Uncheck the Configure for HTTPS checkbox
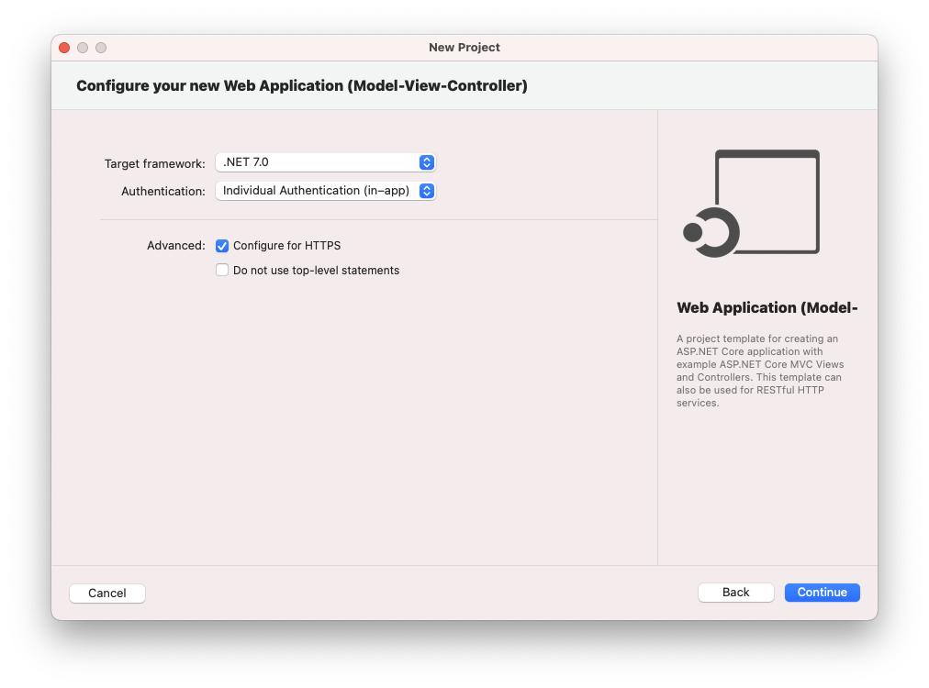 tap(222, 246)
